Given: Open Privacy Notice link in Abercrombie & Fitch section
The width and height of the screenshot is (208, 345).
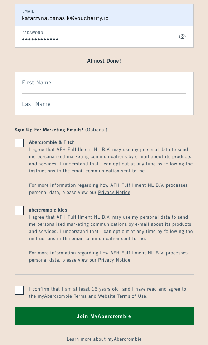Looking at the screenshot, I should click(114, 192).
